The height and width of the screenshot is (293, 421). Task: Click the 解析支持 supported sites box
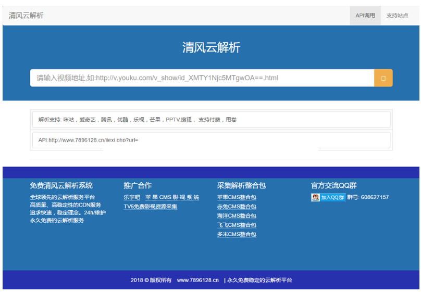(210, 120)
